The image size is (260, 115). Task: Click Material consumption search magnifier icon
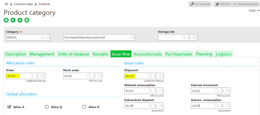coord(150,91)
